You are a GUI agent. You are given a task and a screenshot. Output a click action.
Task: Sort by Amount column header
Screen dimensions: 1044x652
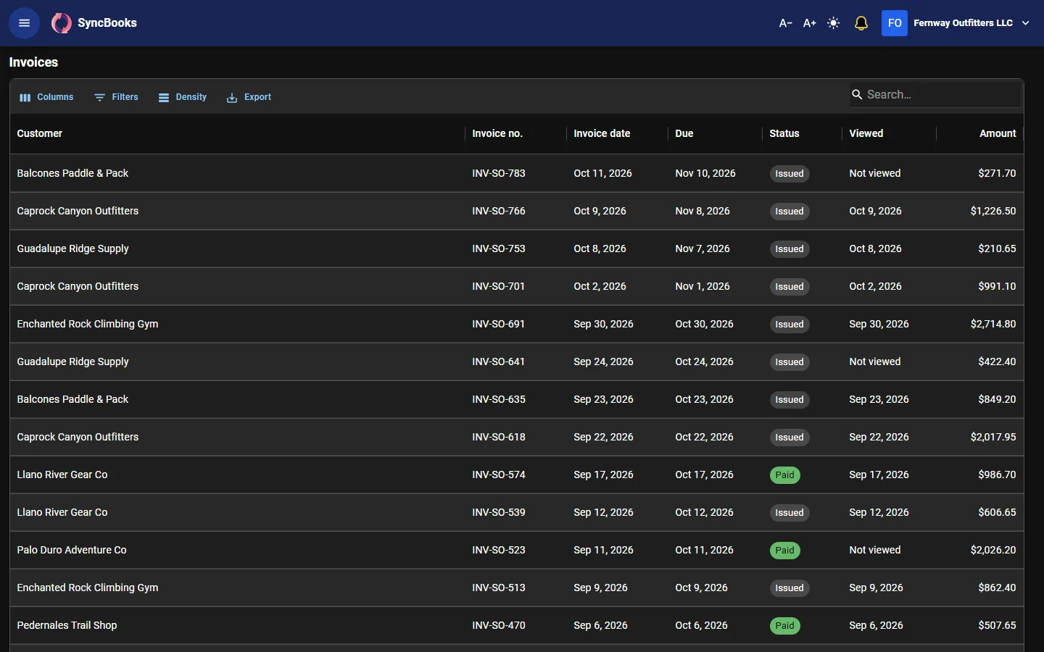(998, 133)
